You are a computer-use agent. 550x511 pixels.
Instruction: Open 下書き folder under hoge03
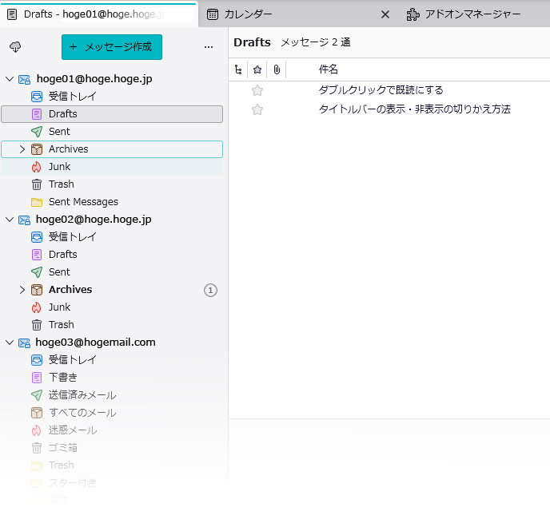click(x=112, y=378)
